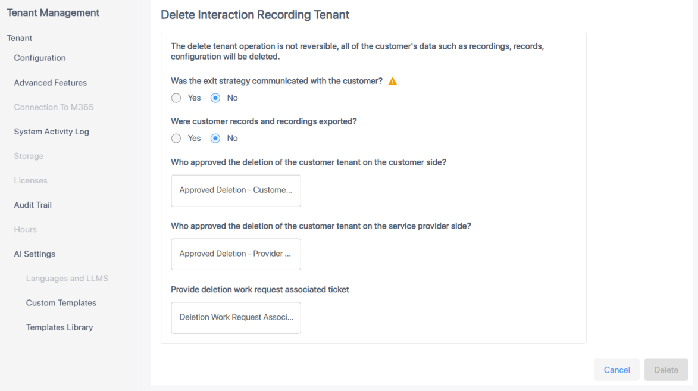Image resolution: width=698 pixels, height=391 pixels.
Task: Select Languages and LLMS item
Action: pos(67,278)
